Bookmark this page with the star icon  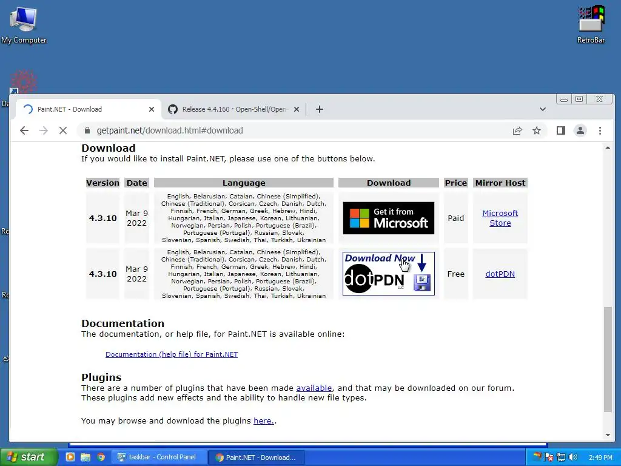click(537, 130)
